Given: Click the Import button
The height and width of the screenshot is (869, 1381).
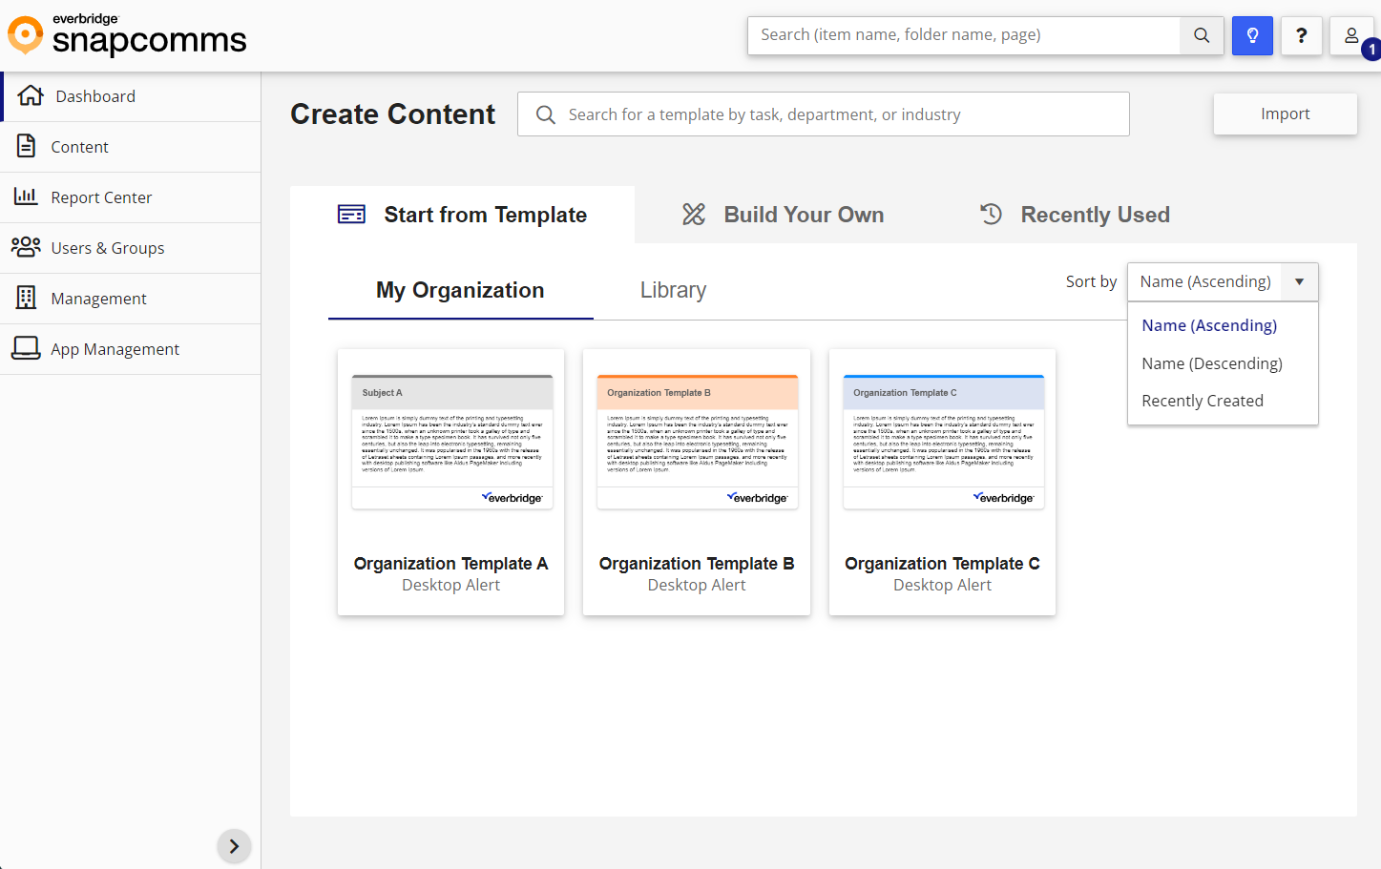Looking at the screenshot, I should (1285, 114).
